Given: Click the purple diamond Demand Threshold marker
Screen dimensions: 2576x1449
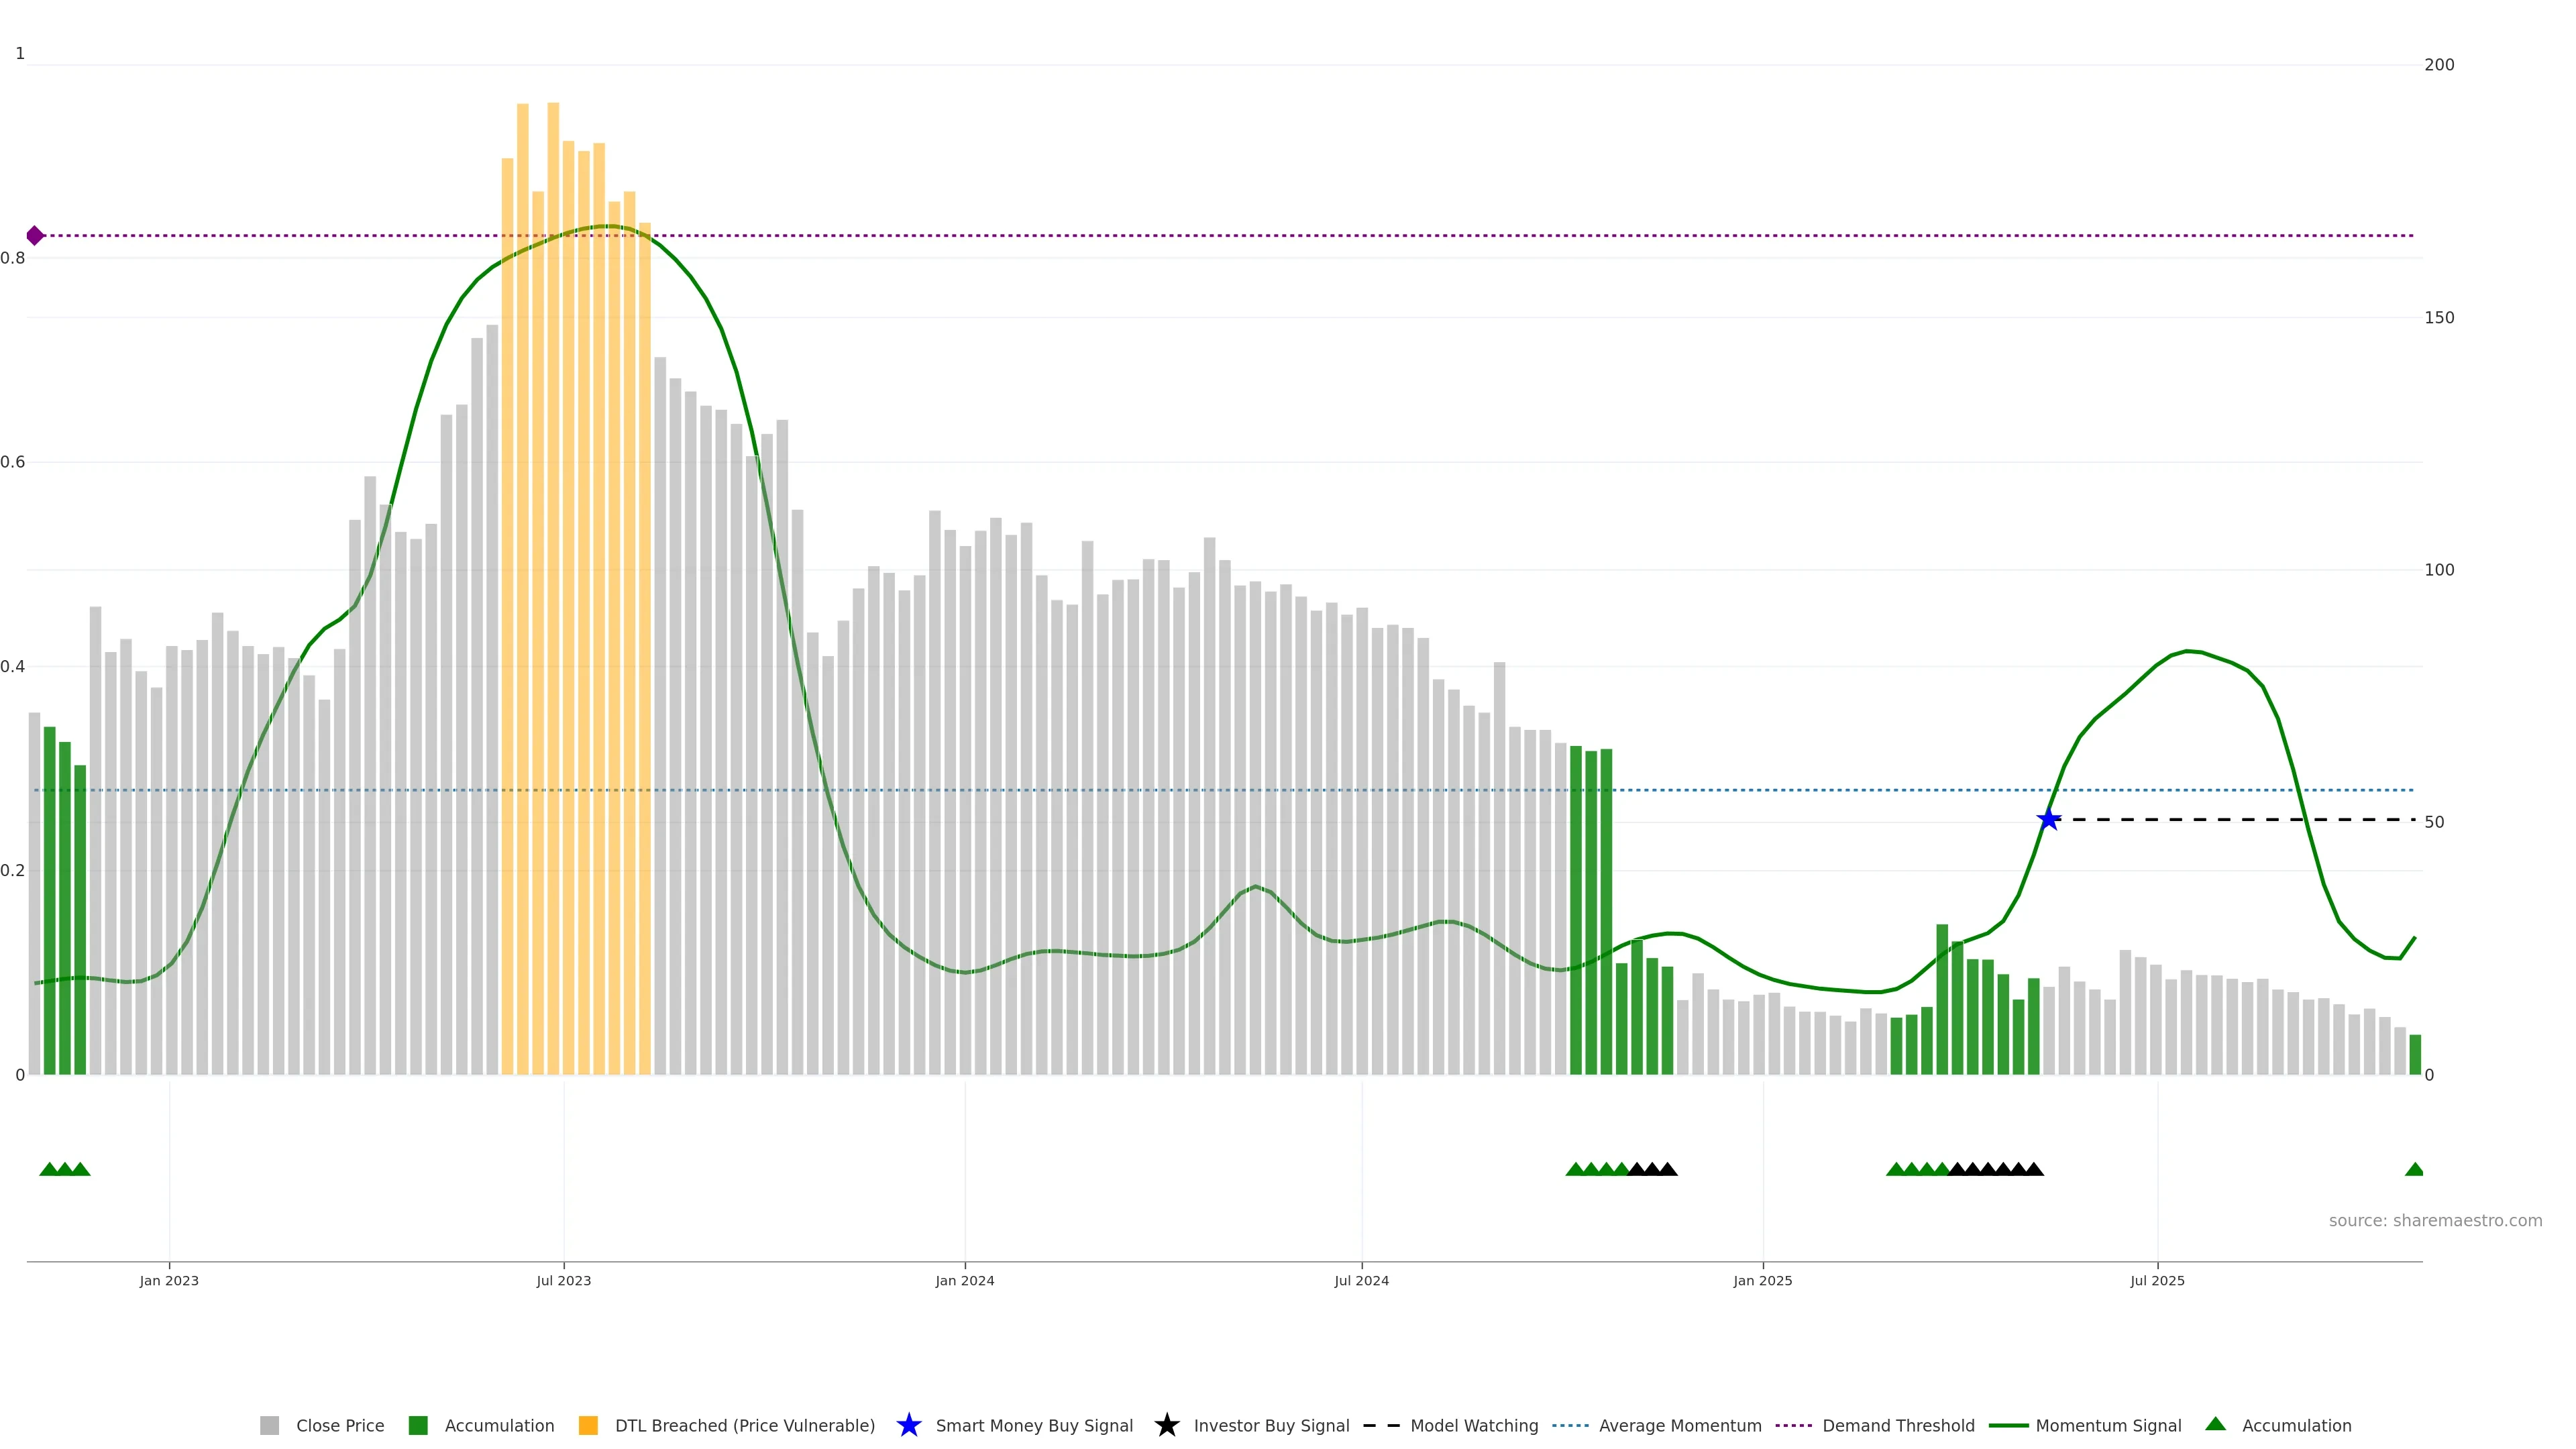Looking at the screenshot, I should pos(35,236).
